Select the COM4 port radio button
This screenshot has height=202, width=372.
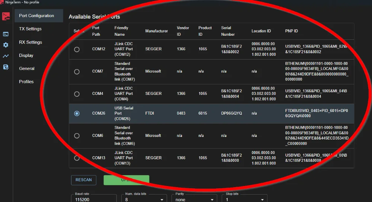click(77, 94)
